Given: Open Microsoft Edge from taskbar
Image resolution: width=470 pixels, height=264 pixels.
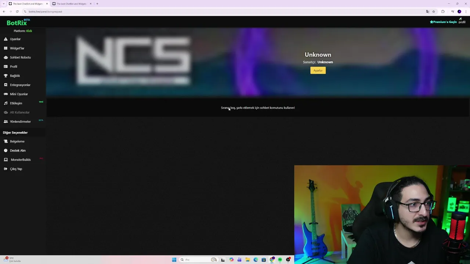Looking at the screenshot, I should coord(256,260).
